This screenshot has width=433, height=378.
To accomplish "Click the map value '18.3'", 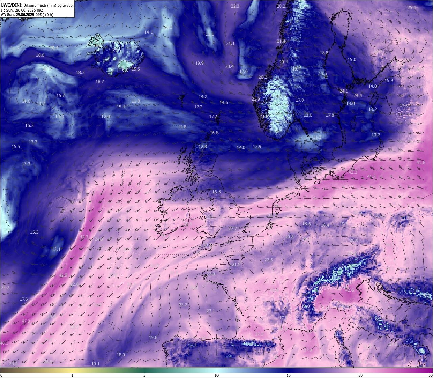I will pos(80,72).
